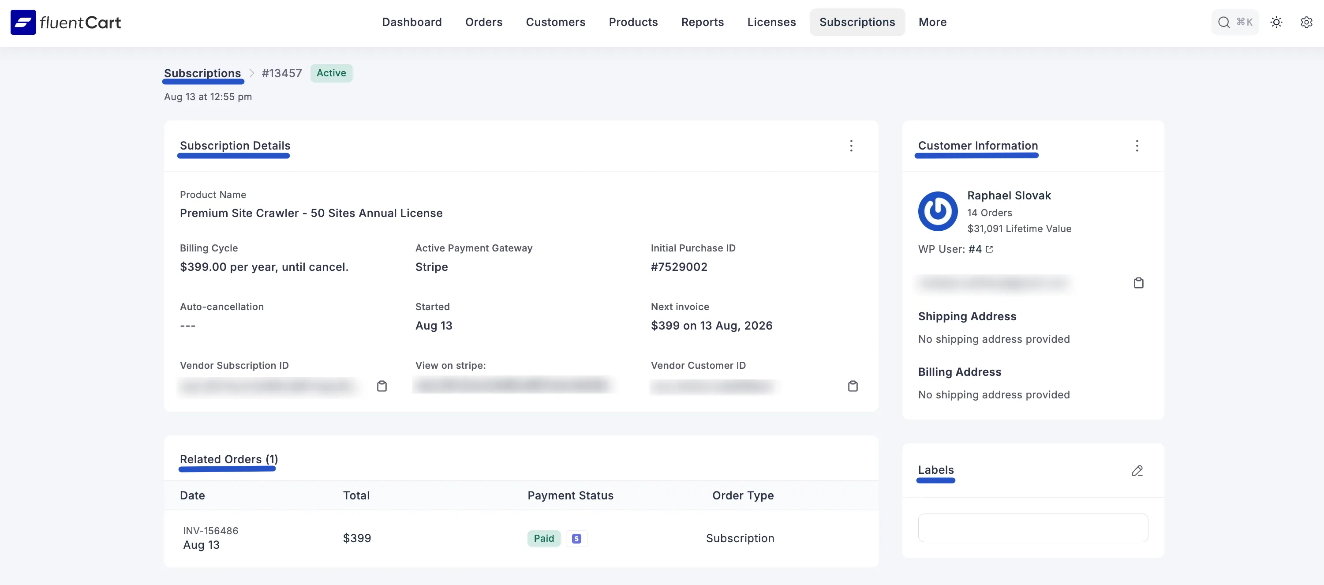1324x585 pixels.
Task: Edit Labels using the pencil icon
Action: coord(1137,471)
